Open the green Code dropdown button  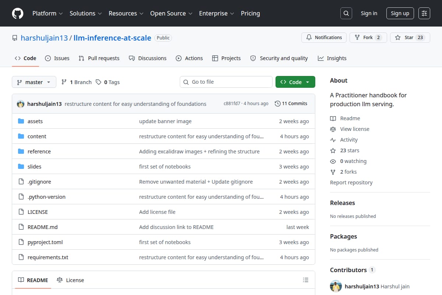coord(295,82)
